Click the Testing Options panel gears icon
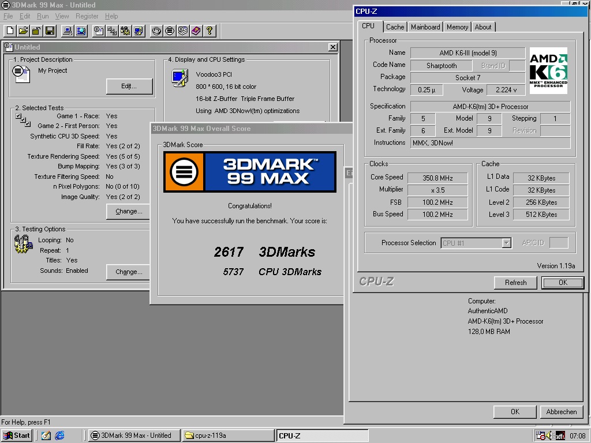 [23, 244]
